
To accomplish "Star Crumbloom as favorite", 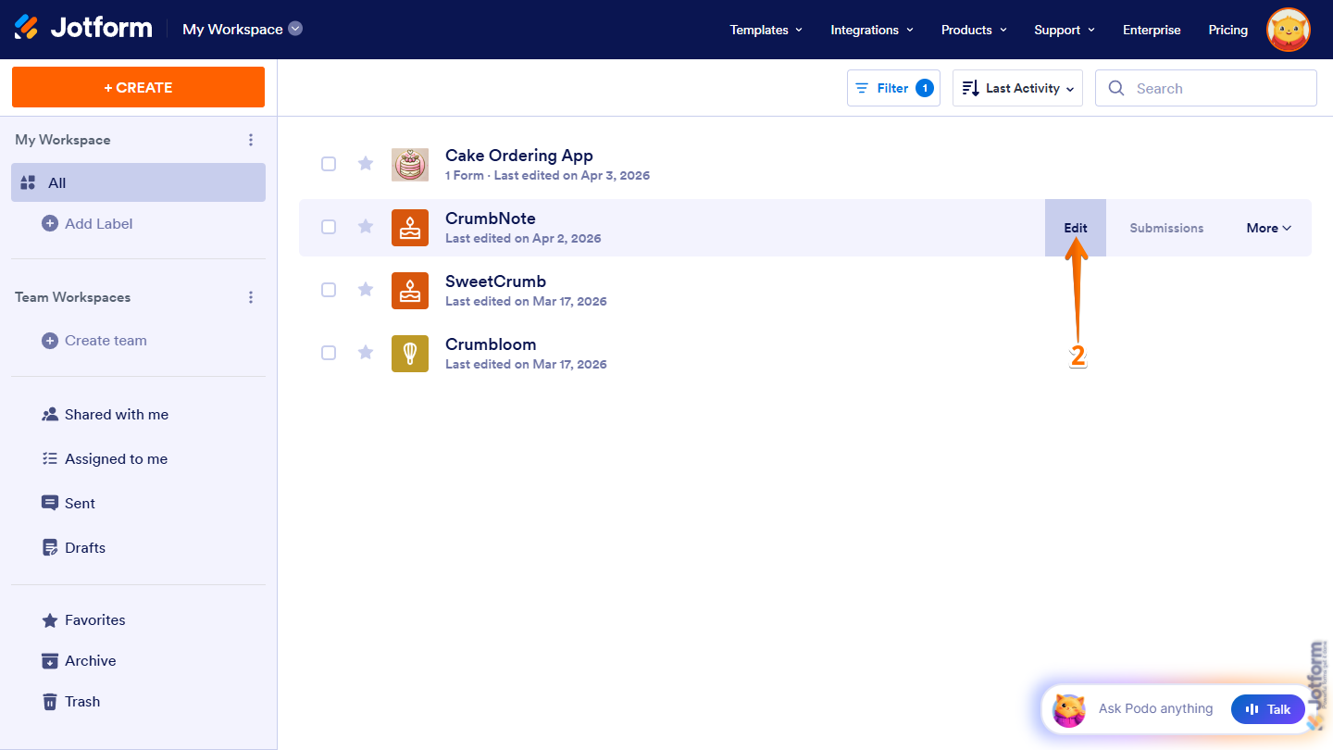I will point(366,353).
